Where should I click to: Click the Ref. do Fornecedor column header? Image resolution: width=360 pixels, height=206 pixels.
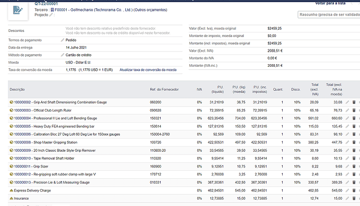(x=164, y=90)
